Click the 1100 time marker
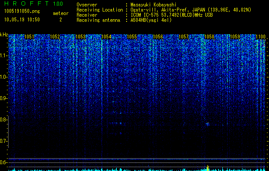The width and height of the screenshot is (269, 171). (260, 37)
